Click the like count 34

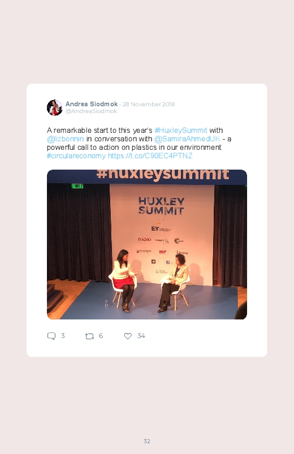pyautogui.click(x=141, y=336)
